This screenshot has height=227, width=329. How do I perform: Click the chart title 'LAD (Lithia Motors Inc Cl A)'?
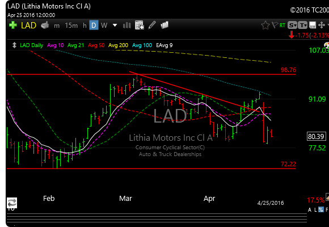tap(49, 6)
